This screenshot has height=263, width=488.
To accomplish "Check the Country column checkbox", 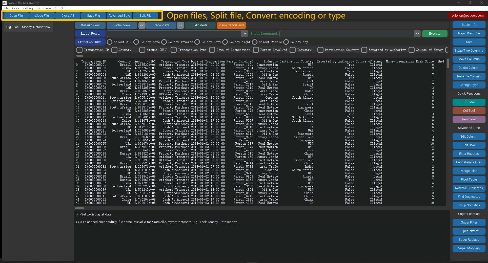I will pyautogui.click(x=114, y=50).
